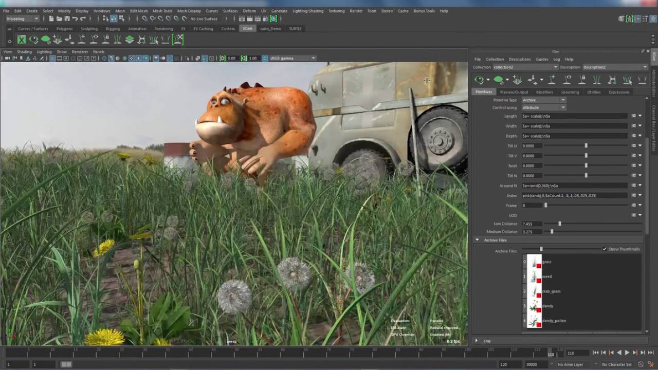Open the Mesh Tools menu
Viewport: 658px width, 370px height.
pos(162,11)
